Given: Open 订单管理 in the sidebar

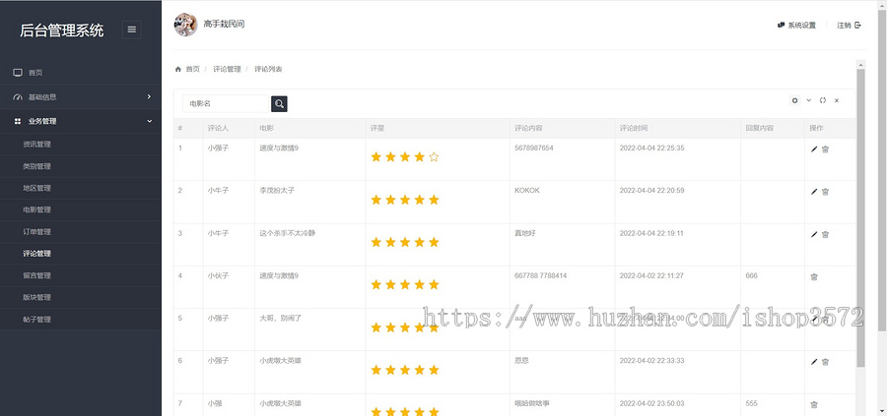Looking at the screenshot, I should [x=36, y=231].
